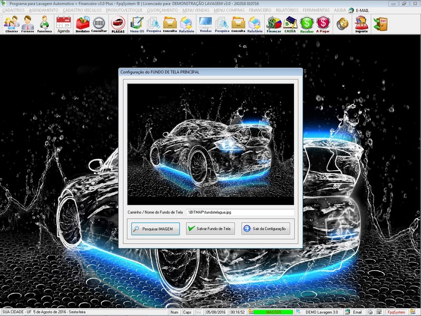Click the green MASTER status indicator
Image resolution: width=421 pixels, height=316 pixels.
pyautogui.click(x=273, y=312)
